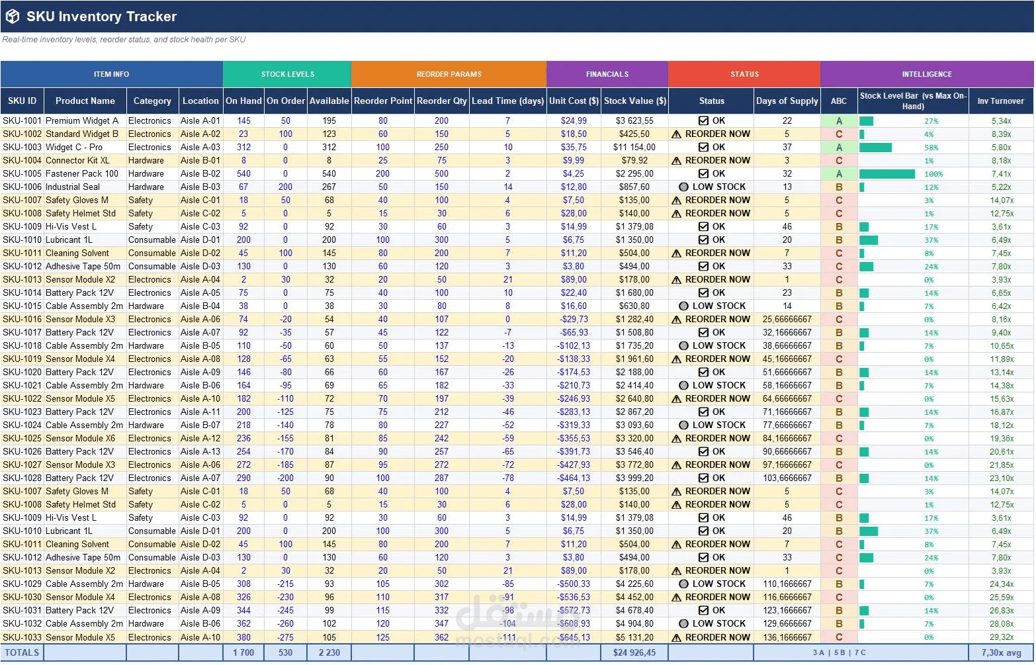
Task: Select the 1 700 On Hand total
Action: (243, 652)
